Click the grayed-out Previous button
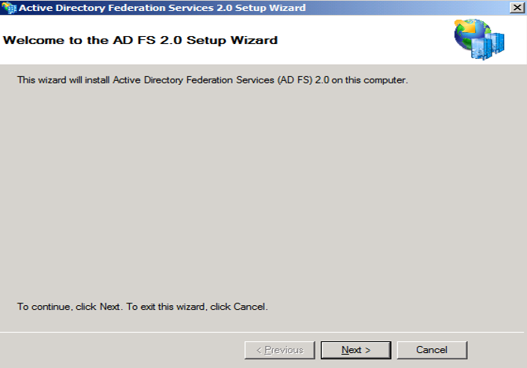Viewport: 527px width, 368px height. pos(280,350)
